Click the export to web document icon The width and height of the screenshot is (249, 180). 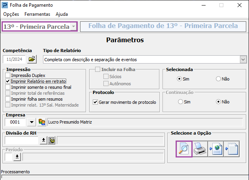[215, 149]
